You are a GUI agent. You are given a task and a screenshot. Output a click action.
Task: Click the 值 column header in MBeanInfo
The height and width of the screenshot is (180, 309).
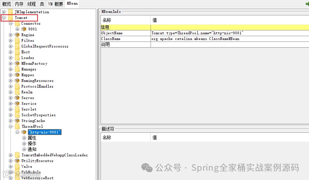pos(230,20)
